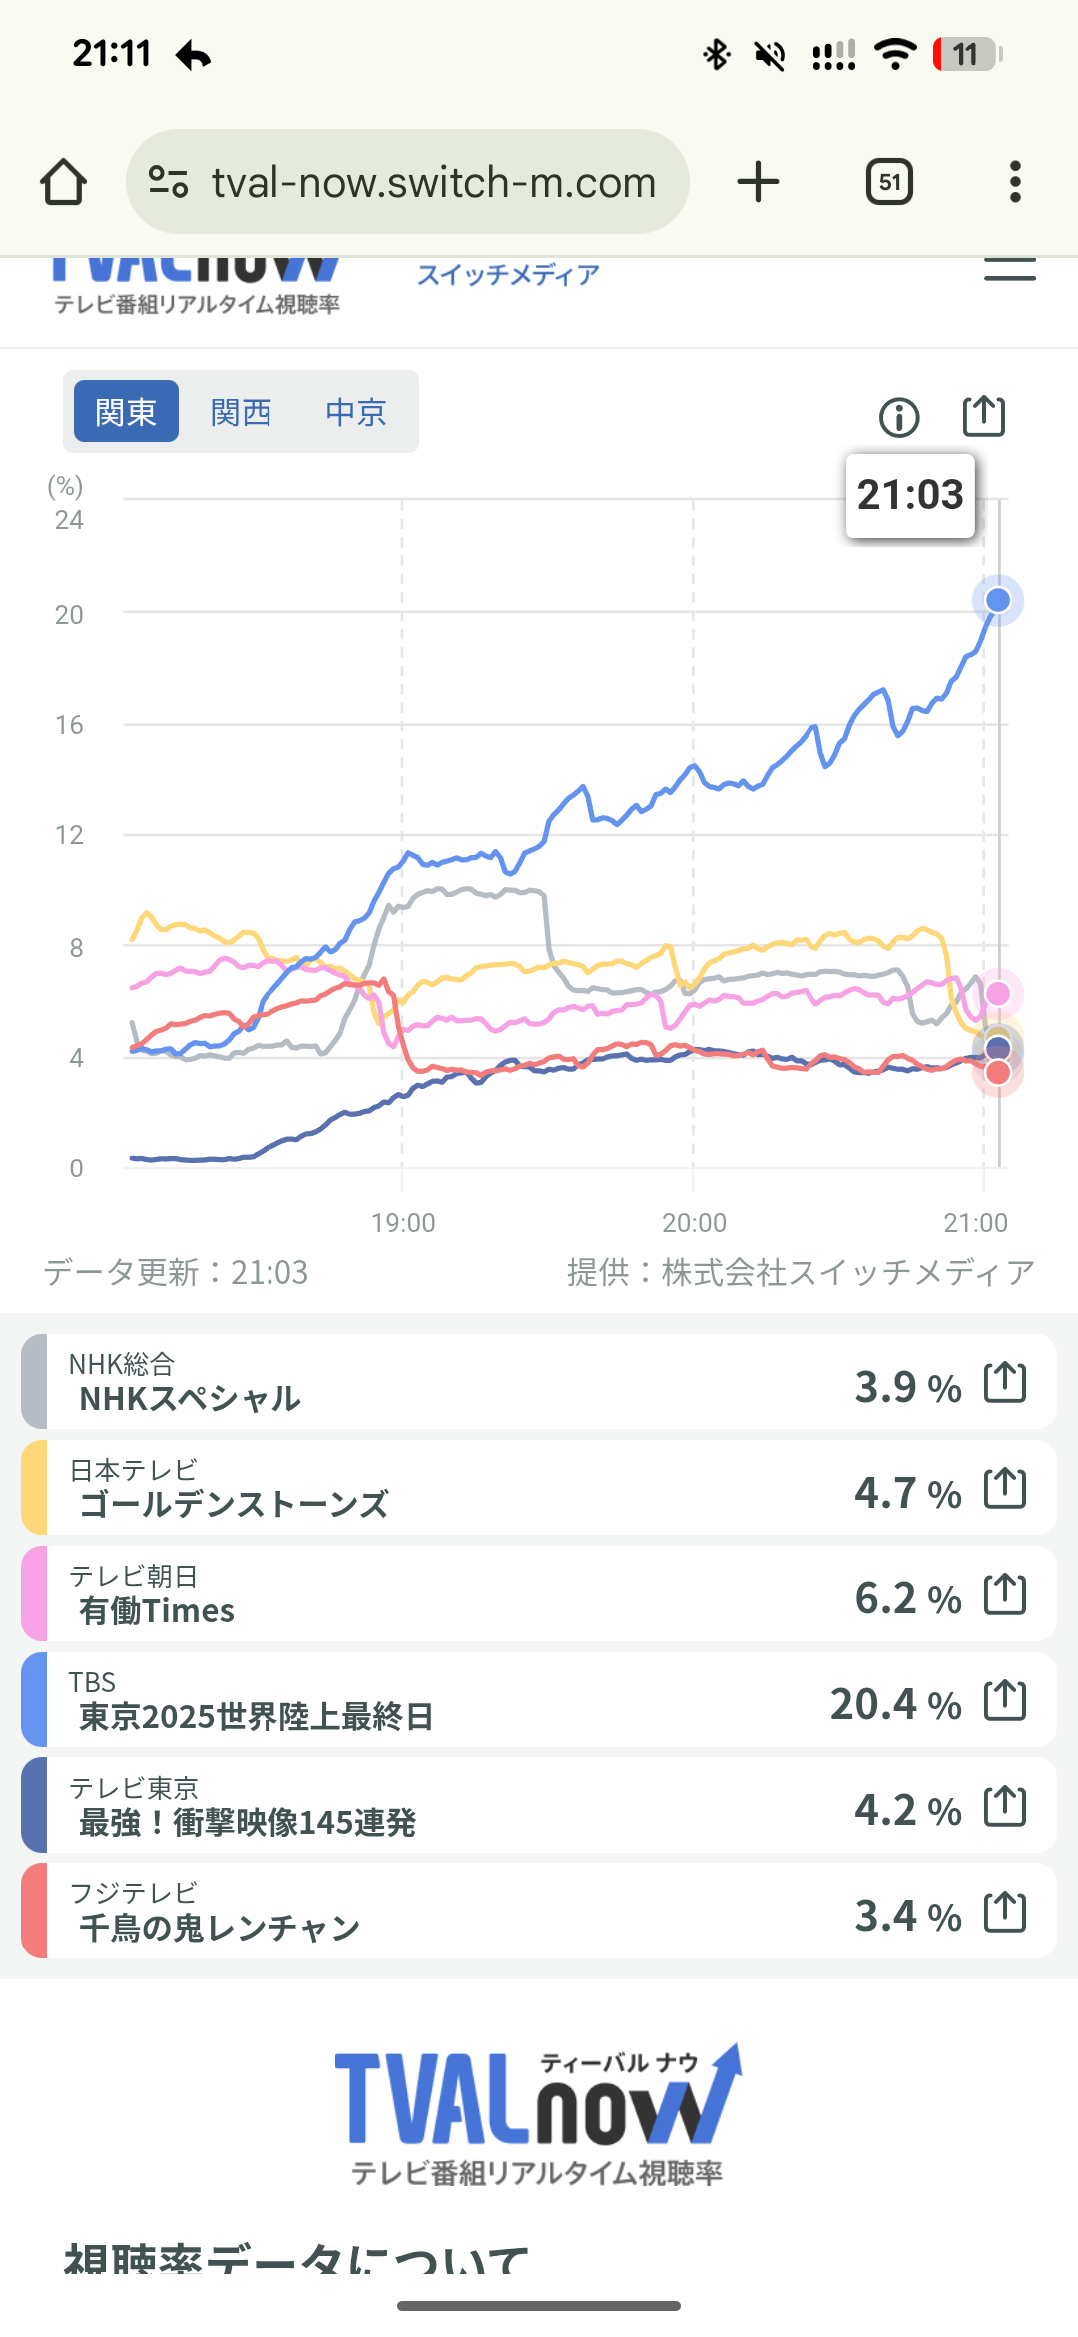Viewport: 1078px width, 2337px height.
Task: Tap share icon above the chart
Action: pyautogui.click(x=983, y=416)
